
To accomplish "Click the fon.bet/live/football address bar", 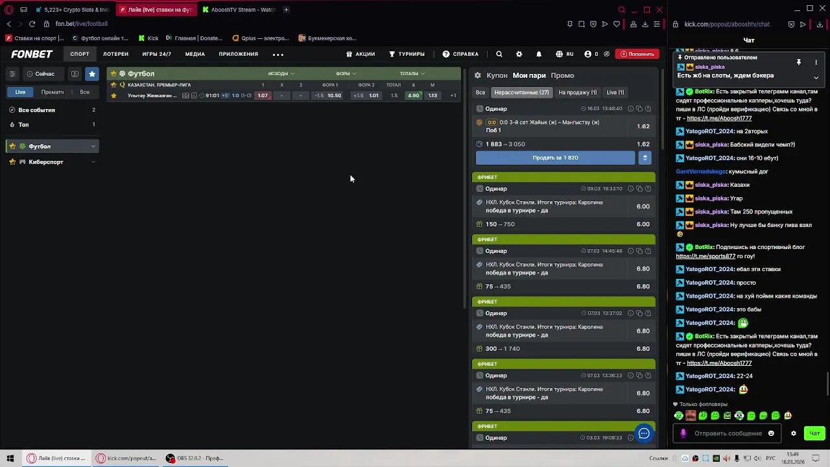I will 81,24.
